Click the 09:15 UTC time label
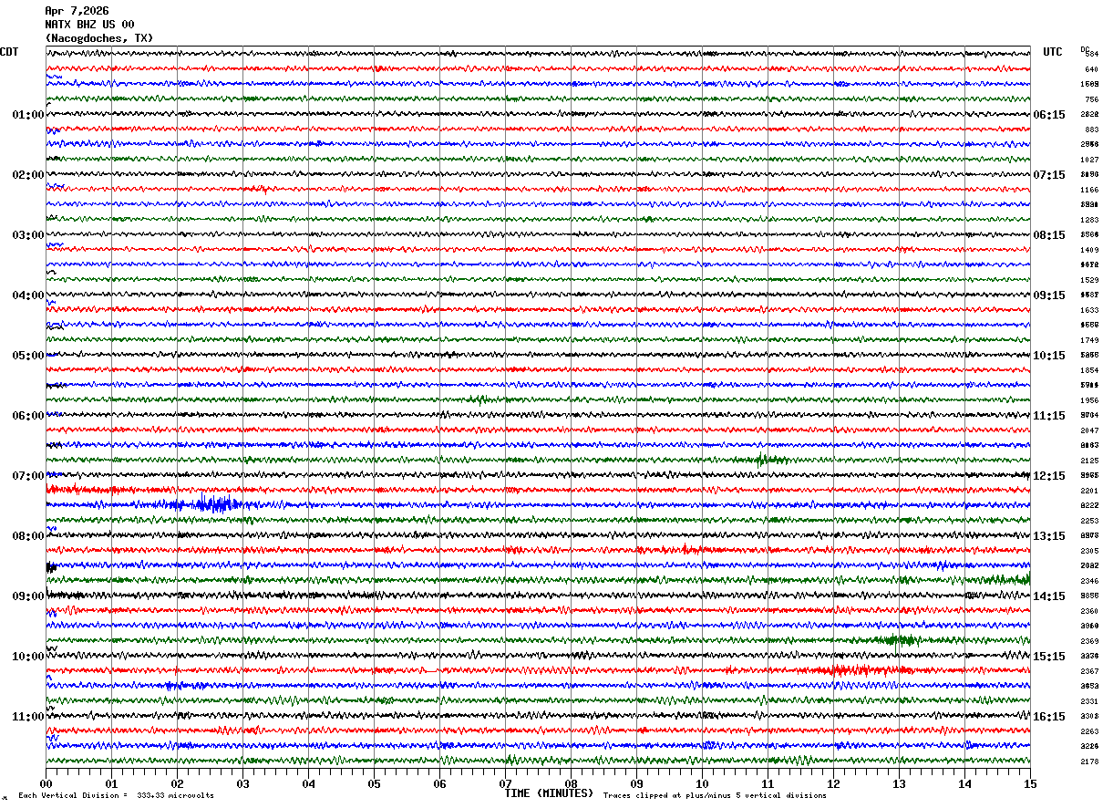This screenshot has width=1103, height=808. [x=1049, y=295]
